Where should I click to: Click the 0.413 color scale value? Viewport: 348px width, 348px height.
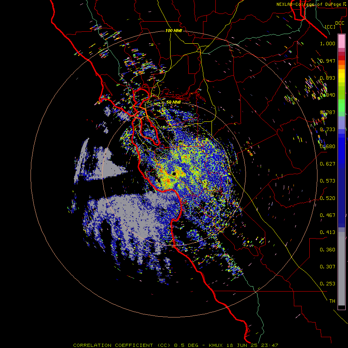(328, 232)
